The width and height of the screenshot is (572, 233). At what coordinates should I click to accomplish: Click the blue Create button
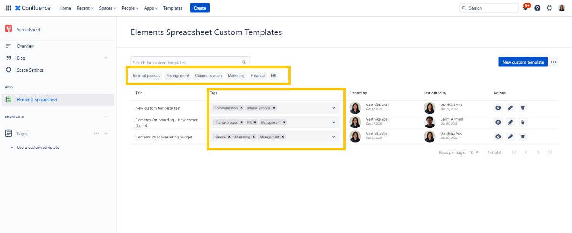point(200,8)
